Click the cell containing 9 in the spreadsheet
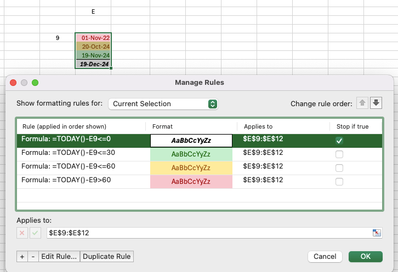 click(58, 38)
